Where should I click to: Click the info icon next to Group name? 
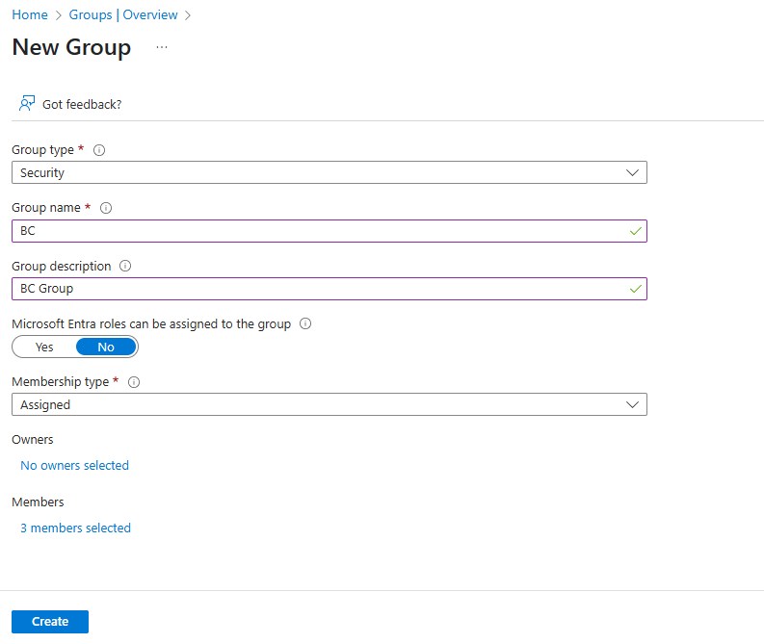106,208
